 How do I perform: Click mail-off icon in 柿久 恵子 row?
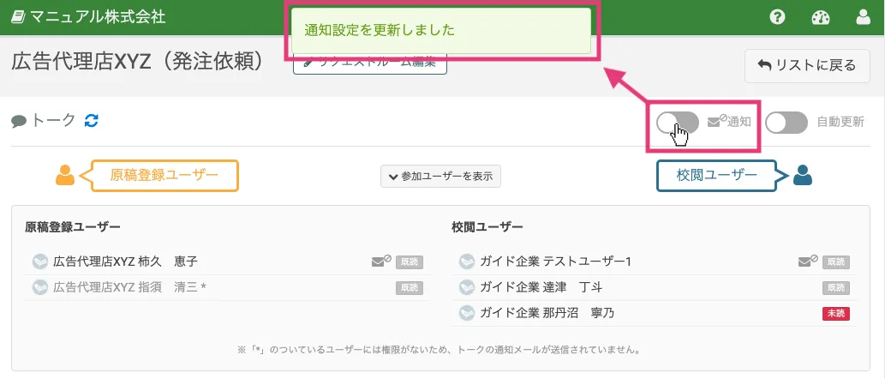381,261
